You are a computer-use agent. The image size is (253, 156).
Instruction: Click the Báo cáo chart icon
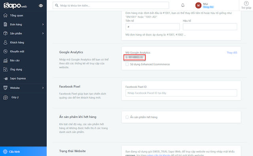click(x=5, y=60)
